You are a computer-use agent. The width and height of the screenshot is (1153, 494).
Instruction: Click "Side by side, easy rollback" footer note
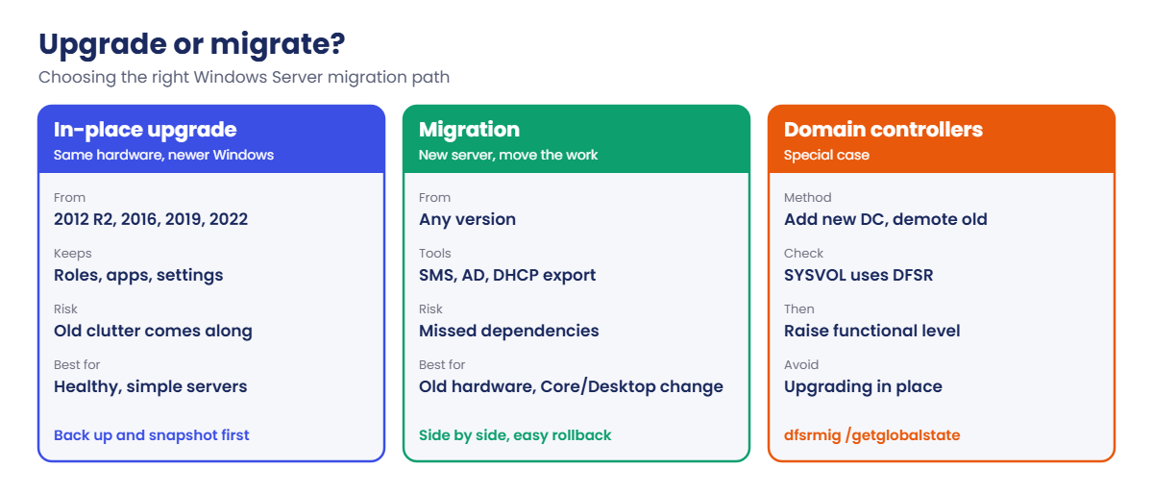click(515, 434)
